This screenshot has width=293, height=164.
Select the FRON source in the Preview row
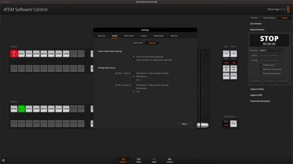click(x=14, y=109)
